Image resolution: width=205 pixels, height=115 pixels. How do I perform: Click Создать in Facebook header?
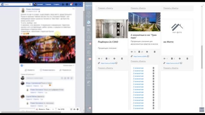coord(56,4)
